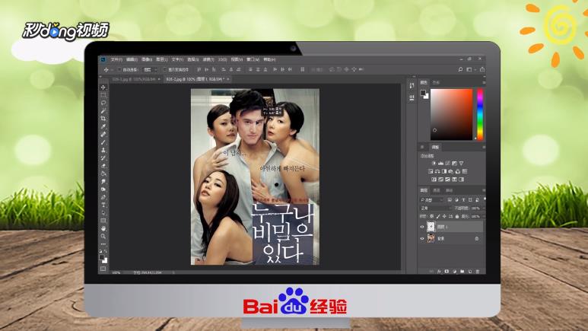Add a Levels adjustment from Adjustments panel
Viewport: 588px width, 331px height.
pos(440,164)
